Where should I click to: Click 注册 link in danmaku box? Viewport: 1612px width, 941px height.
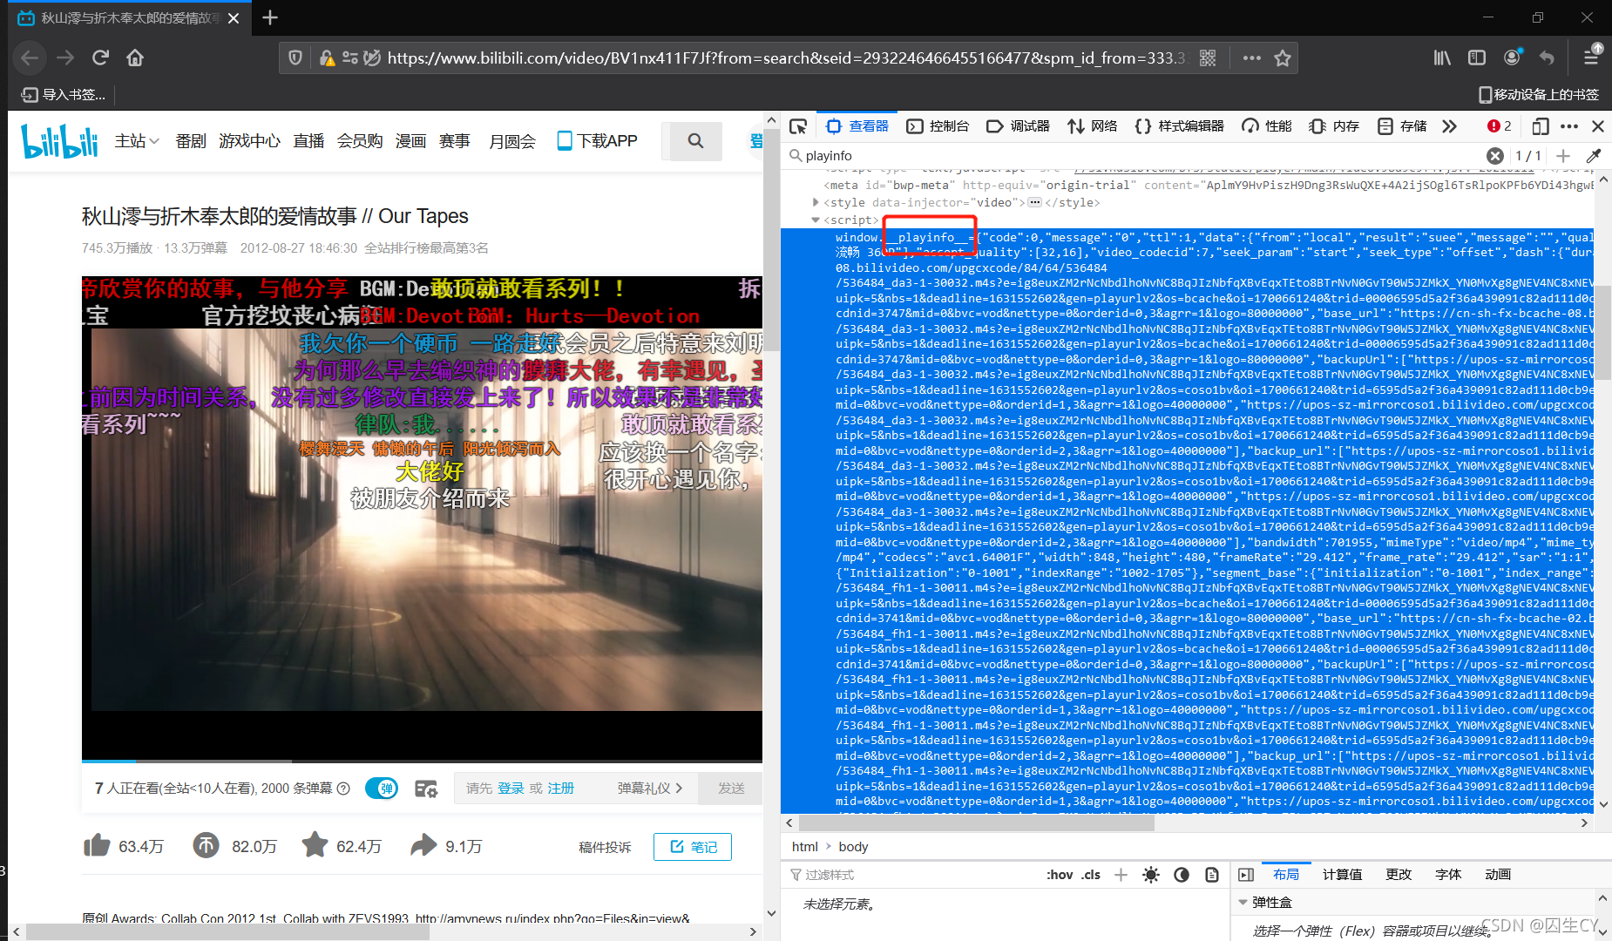[x=561, y=788]
